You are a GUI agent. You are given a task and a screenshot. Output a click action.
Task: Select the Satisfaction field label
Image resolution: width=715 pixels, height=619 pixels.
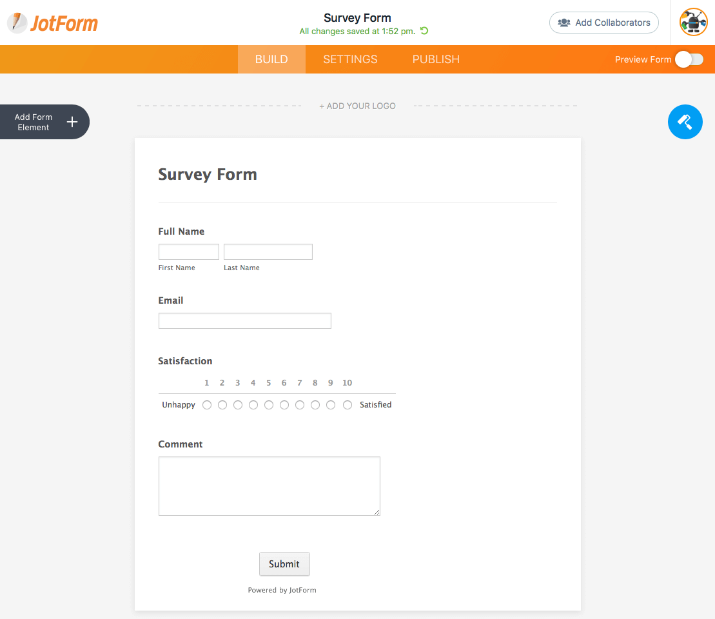pos(185,361)
